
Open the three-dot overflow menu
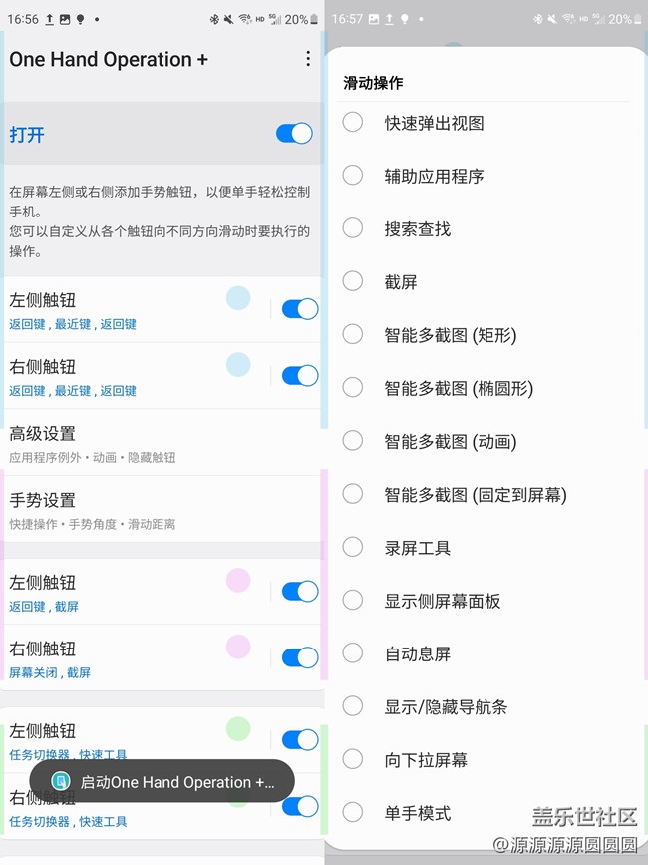click(x=309, y=60)
